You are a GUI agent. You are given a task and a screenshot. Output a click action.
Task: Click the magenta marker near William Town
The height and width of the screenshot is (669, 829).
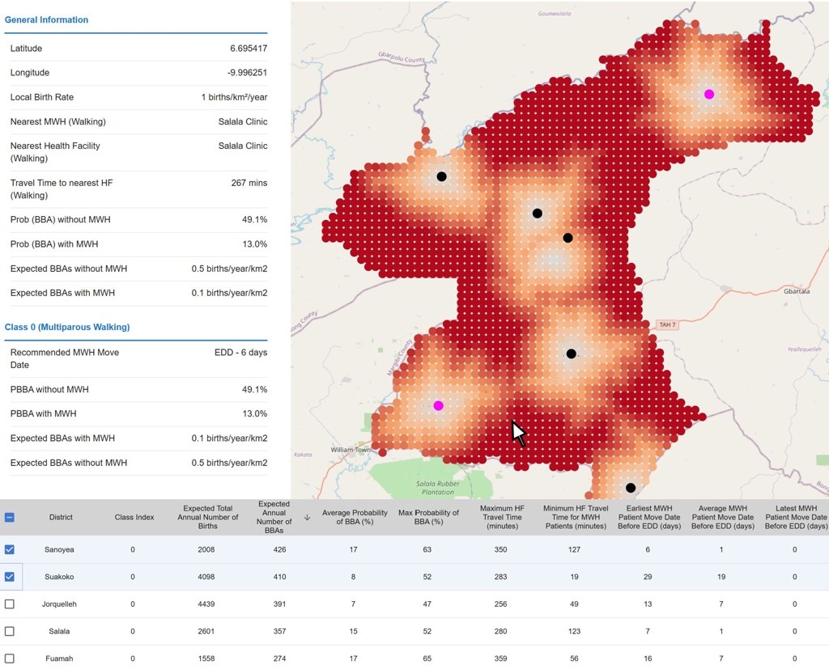[x=438, y=405]
